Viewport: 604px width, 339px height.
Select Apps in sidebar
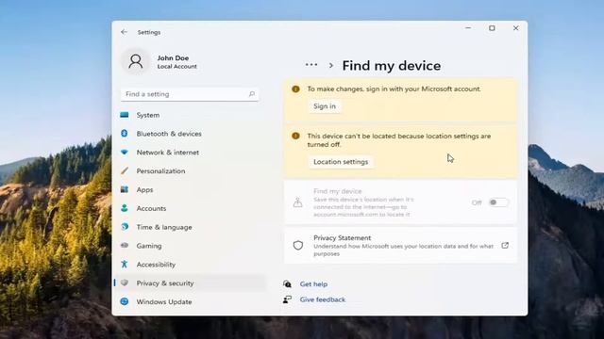[x=191, y=189]
